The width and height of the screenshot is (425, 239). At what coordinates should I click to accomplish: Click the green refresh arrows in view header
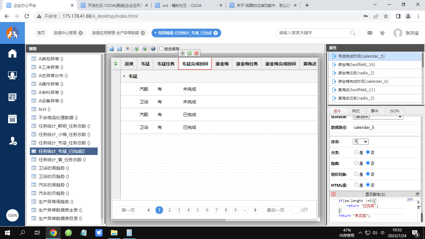click(116, 64)
